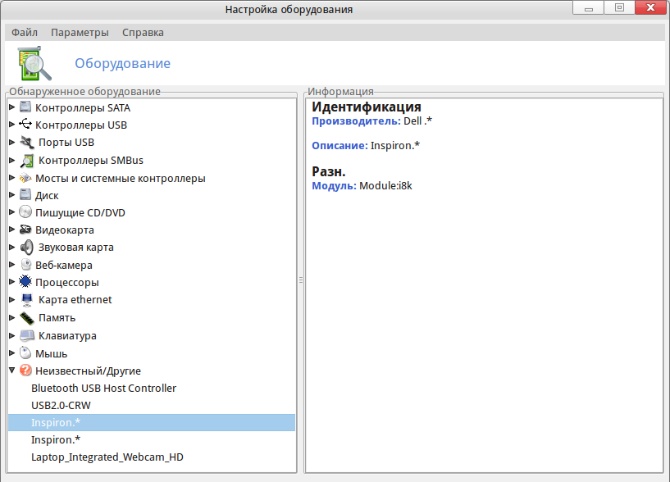Click the SATA controllers drive icon

pos(25,107)
